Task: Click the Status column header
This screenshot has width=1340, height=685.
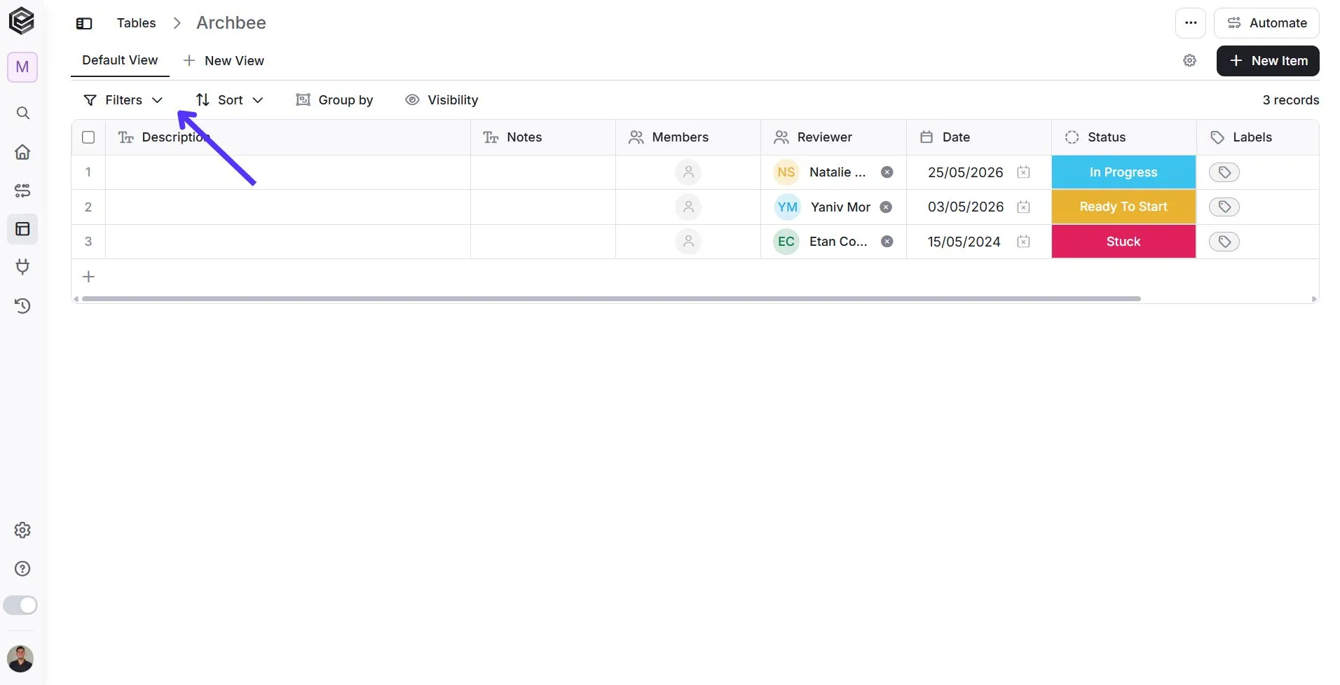Action: pyautogui.click(x=1124, y=137)
